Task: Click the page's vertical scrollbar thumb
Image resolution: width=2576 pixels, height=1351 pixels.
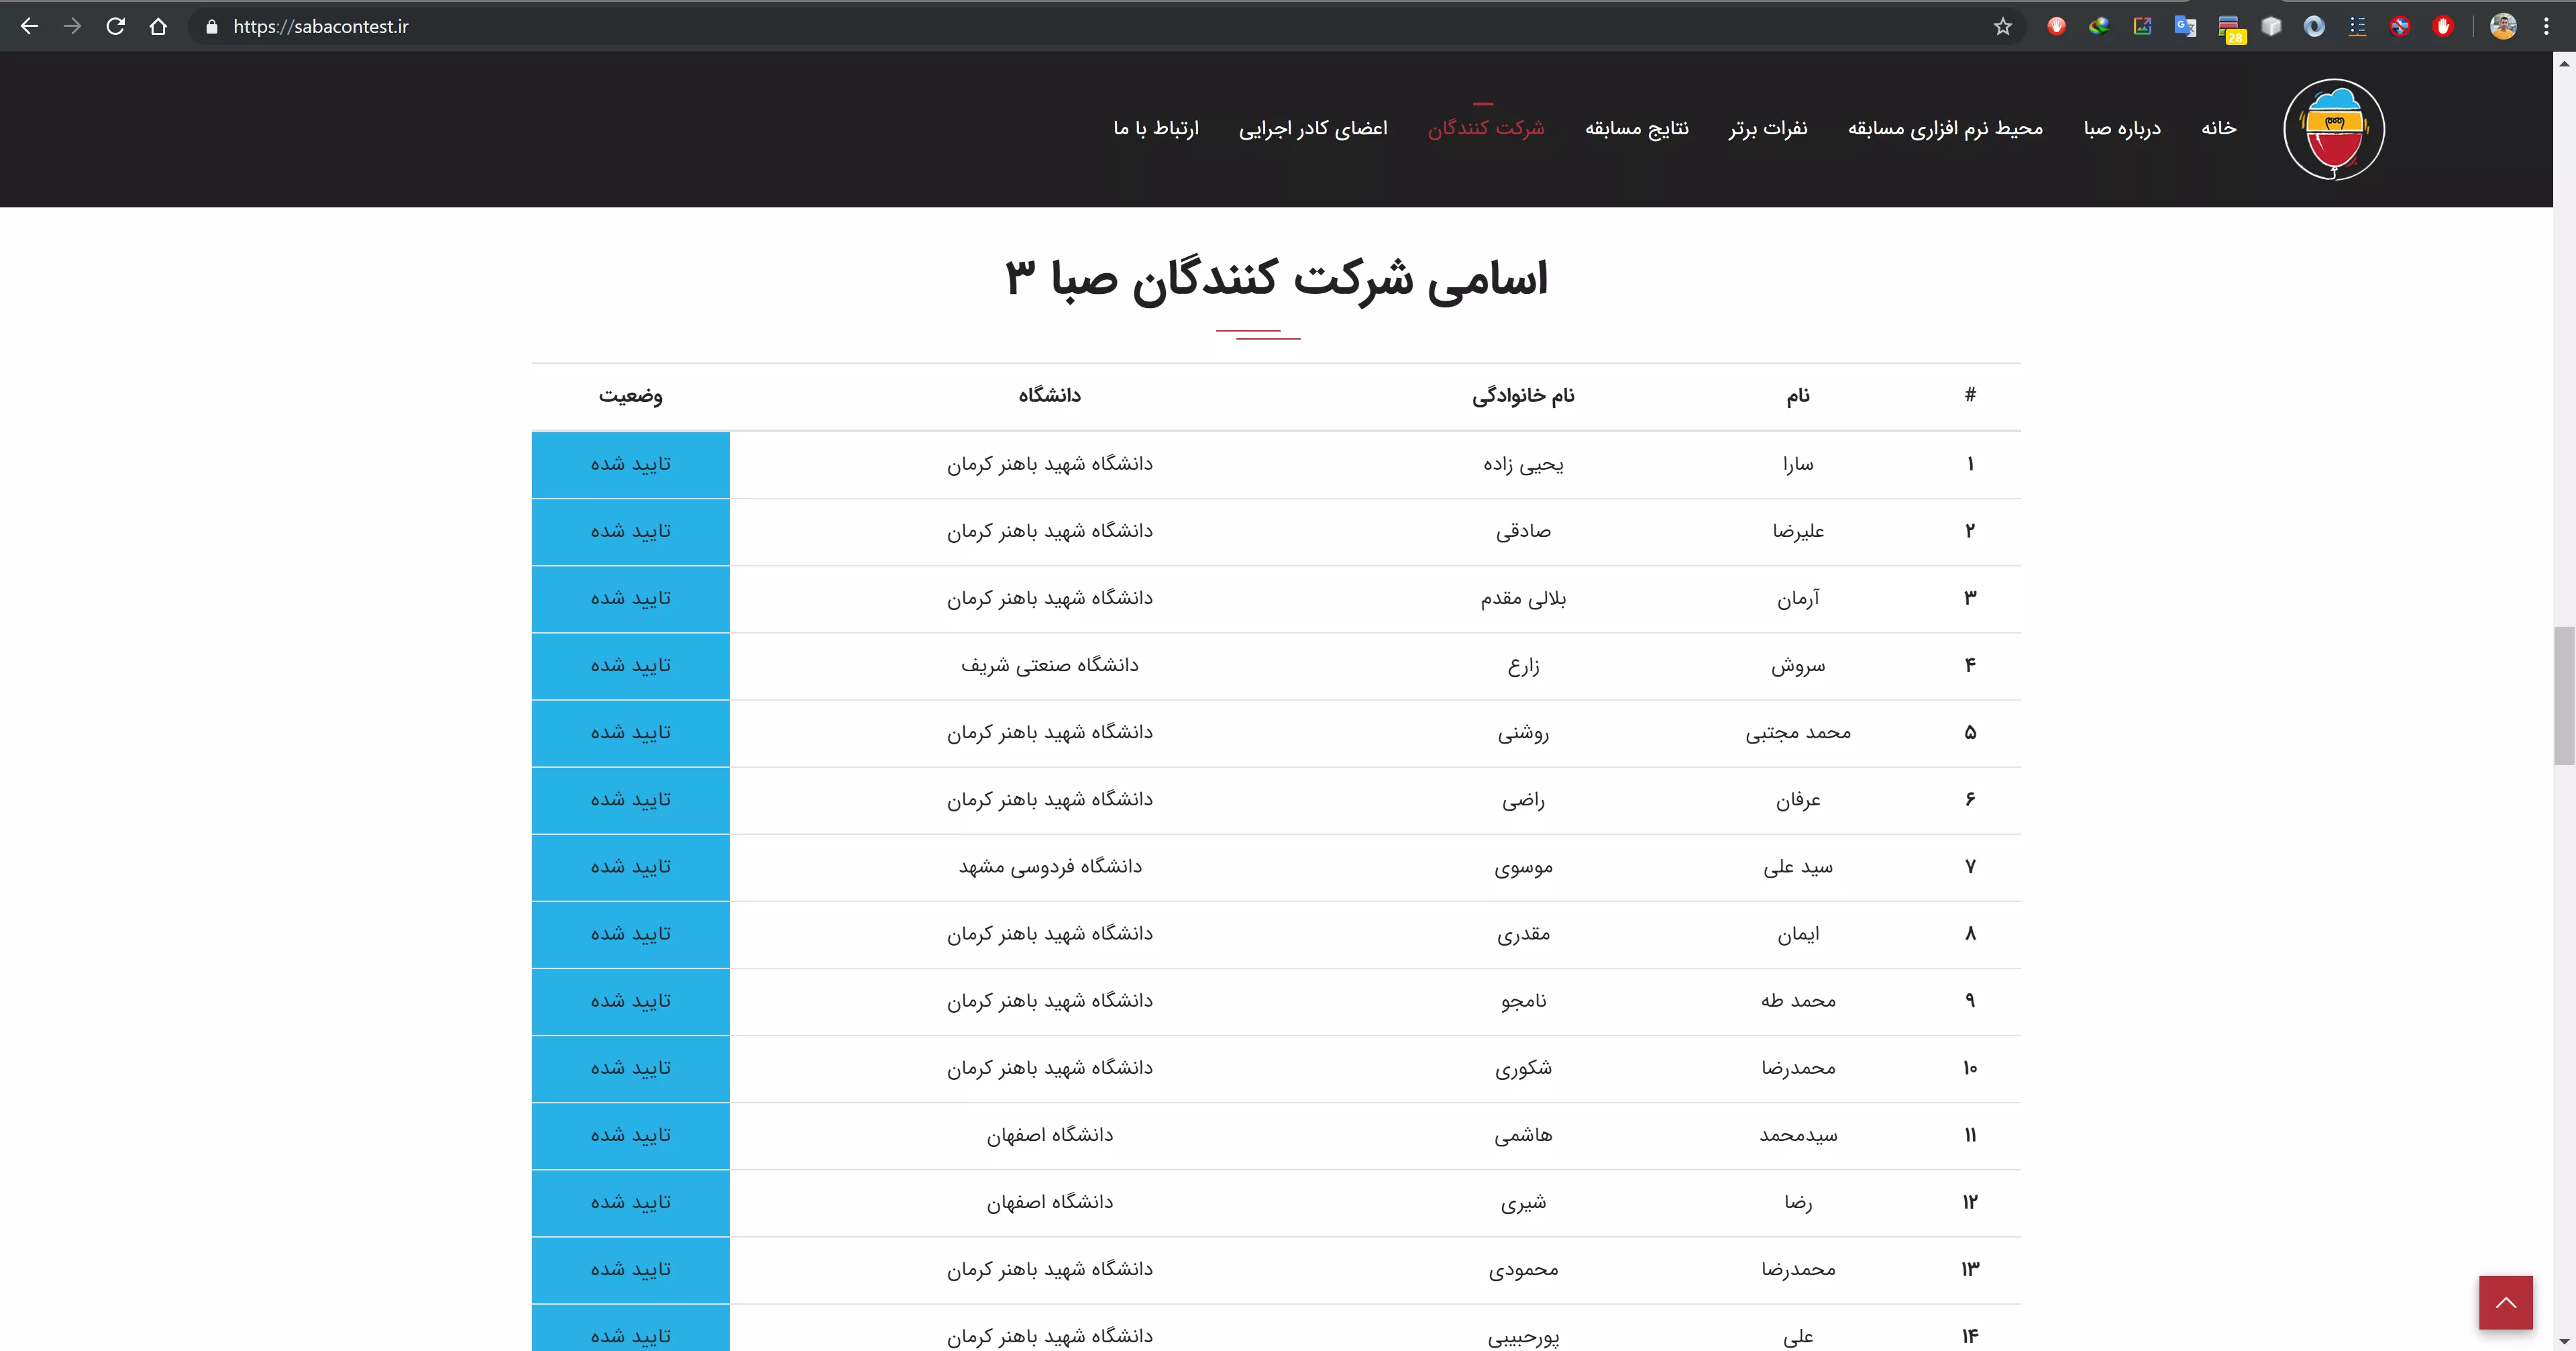Action: [x=2564, y=695]
